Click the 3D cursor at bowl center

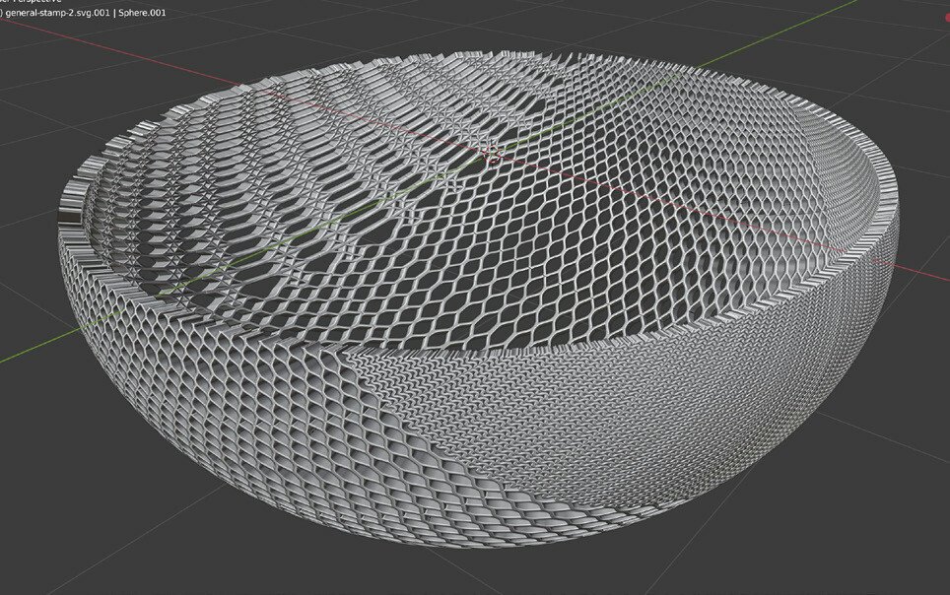click(491, 152)
